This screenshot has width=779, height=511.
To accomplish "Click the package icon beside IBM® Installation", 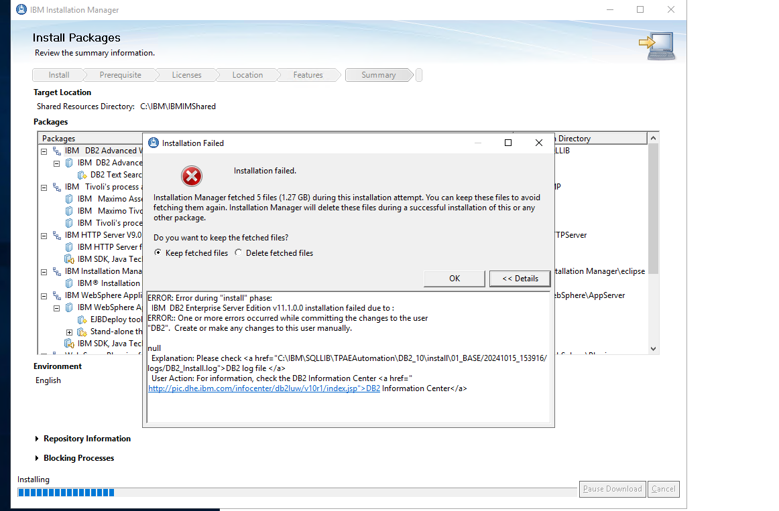I will point(69,283).
